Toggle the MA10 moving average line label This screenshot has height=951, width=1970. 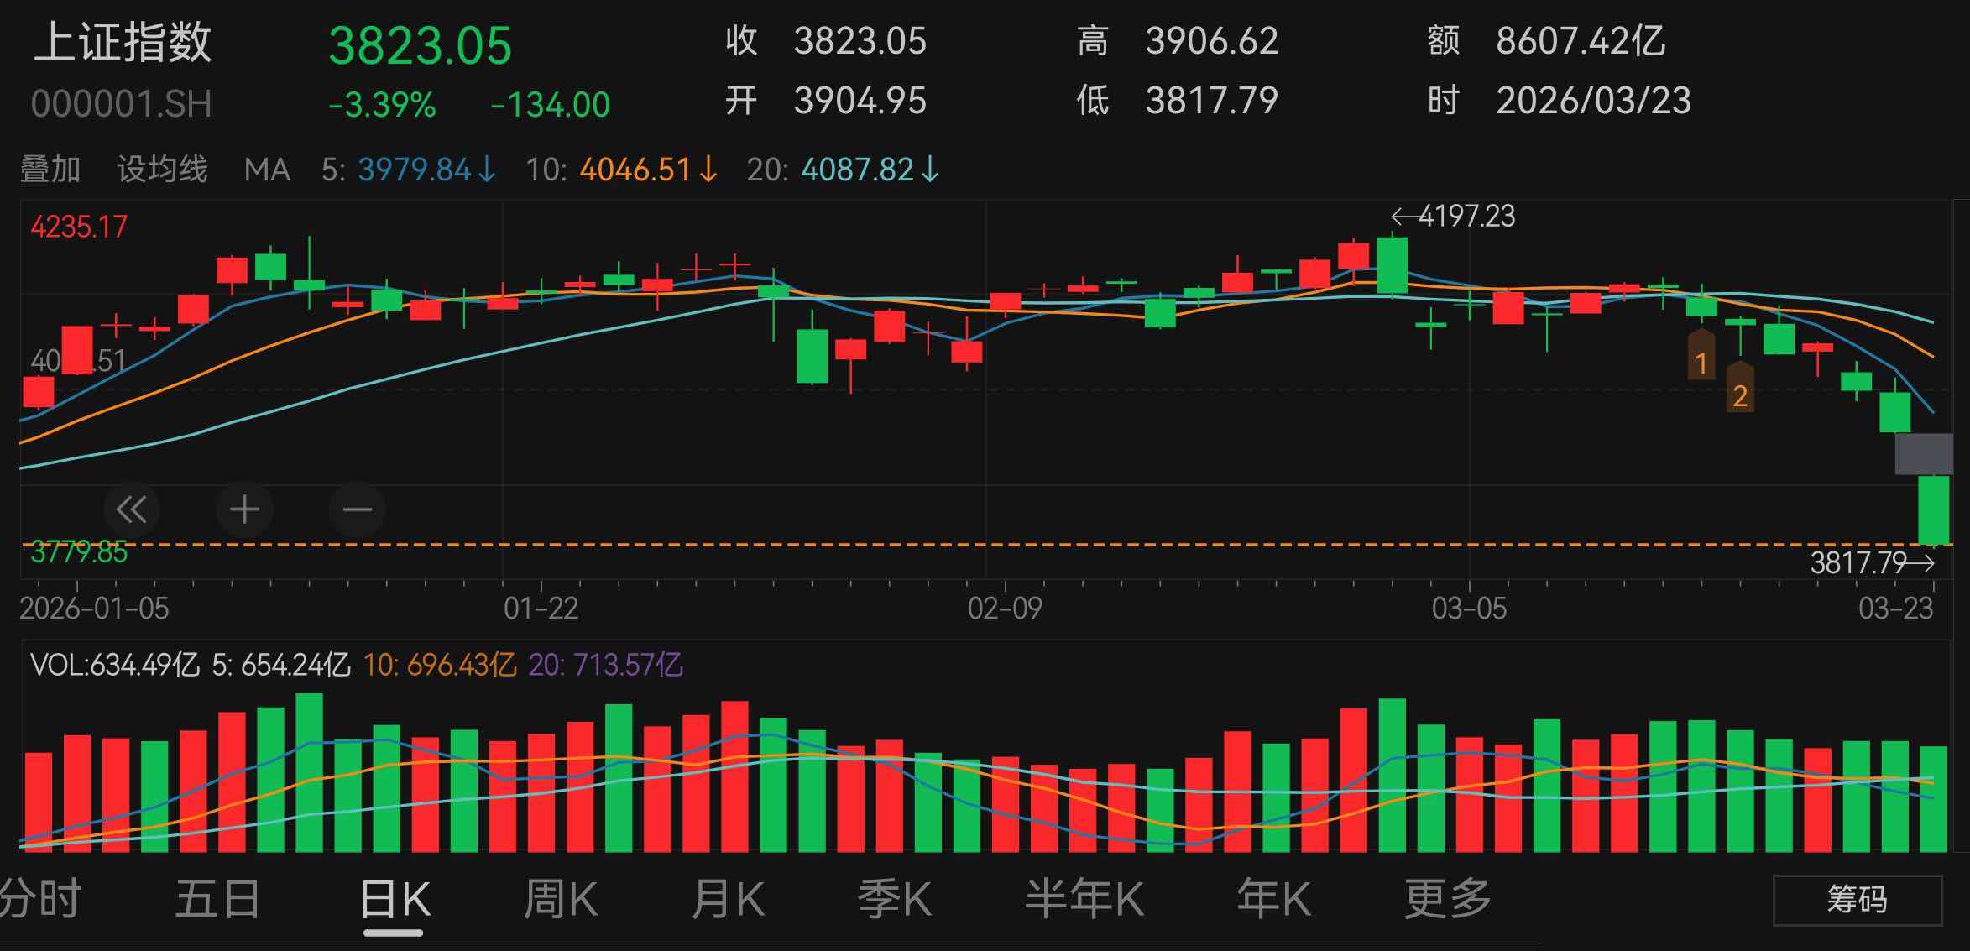(x=621, y=170)
